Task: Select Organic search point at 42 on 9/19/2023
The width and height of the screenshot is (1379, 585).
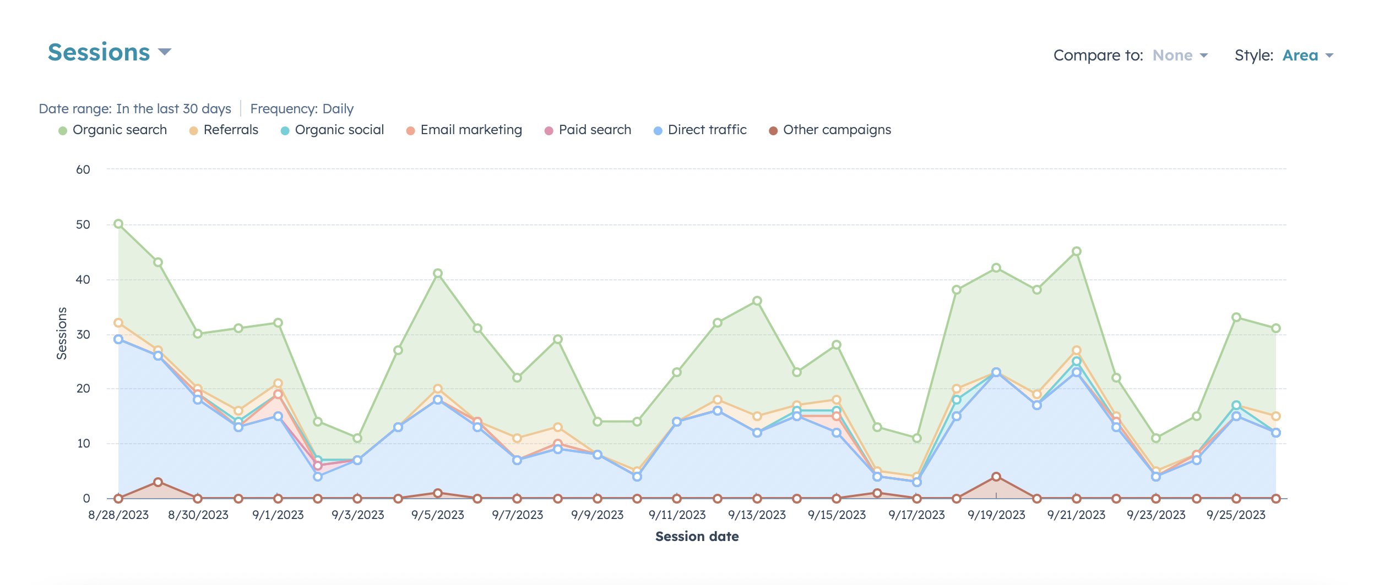Action: point(996,268)
